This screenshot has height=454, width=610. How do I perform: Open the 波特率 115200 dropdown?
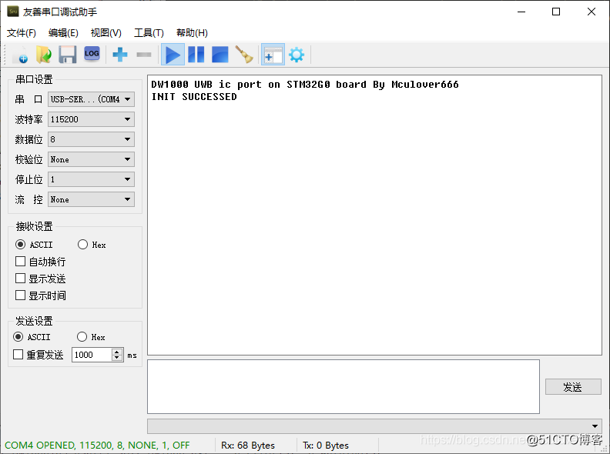tap(92, 119)
